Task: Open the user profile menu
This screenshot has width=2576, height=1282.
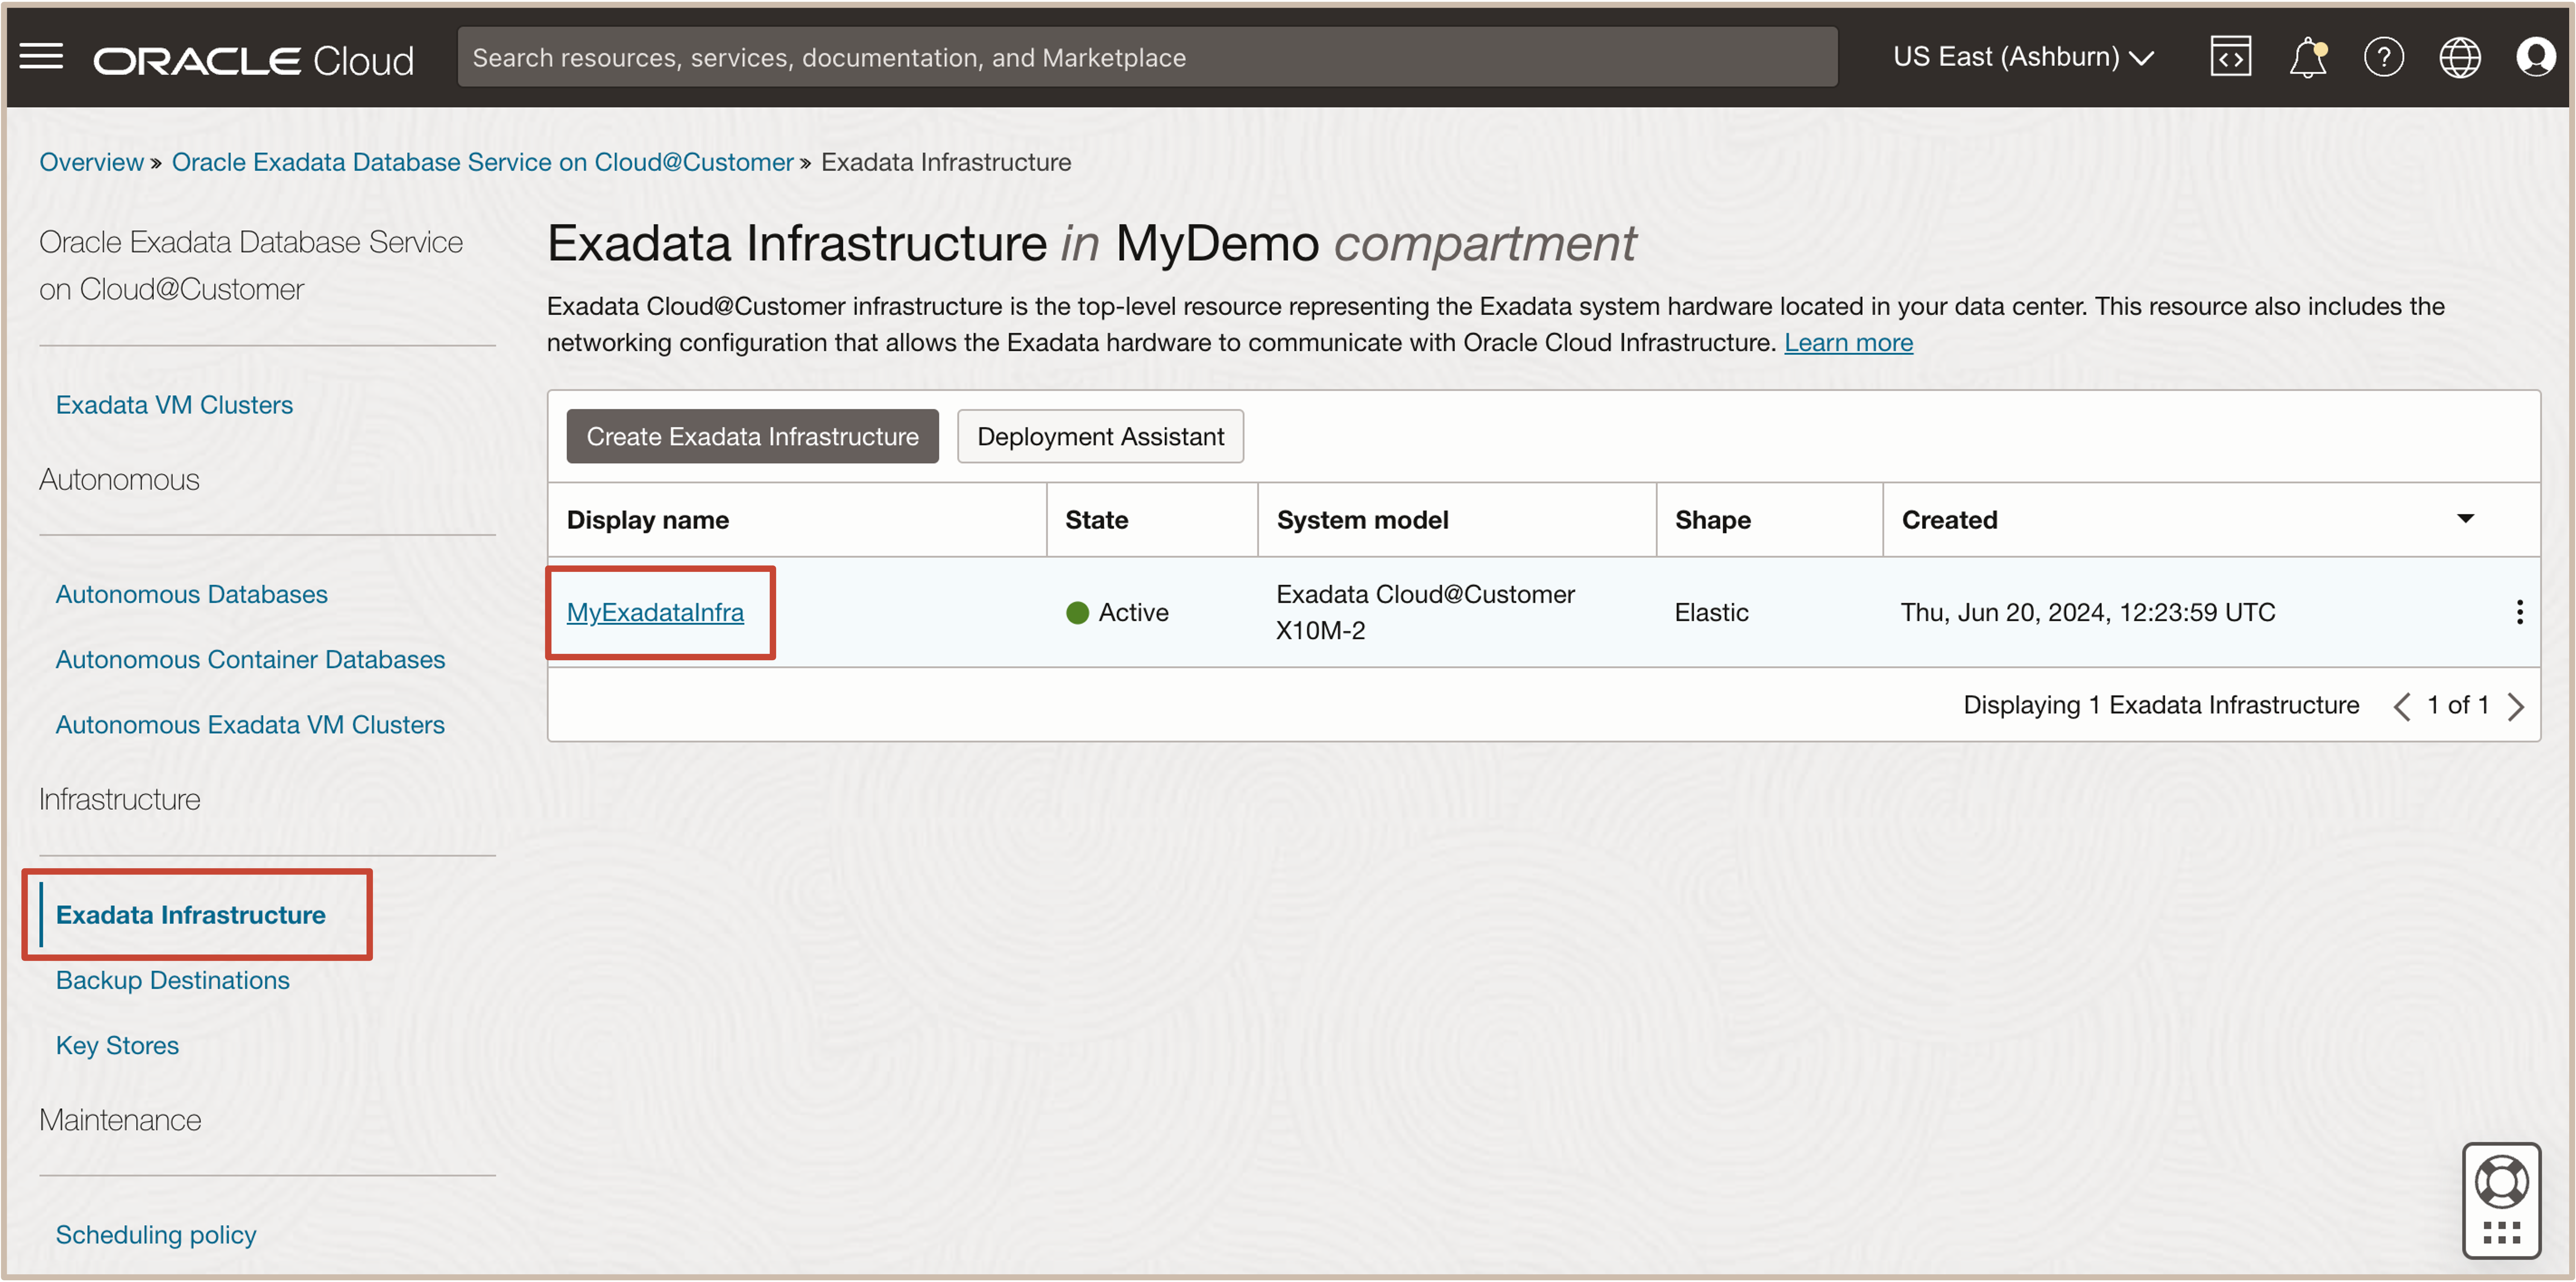Action: 2535,57
